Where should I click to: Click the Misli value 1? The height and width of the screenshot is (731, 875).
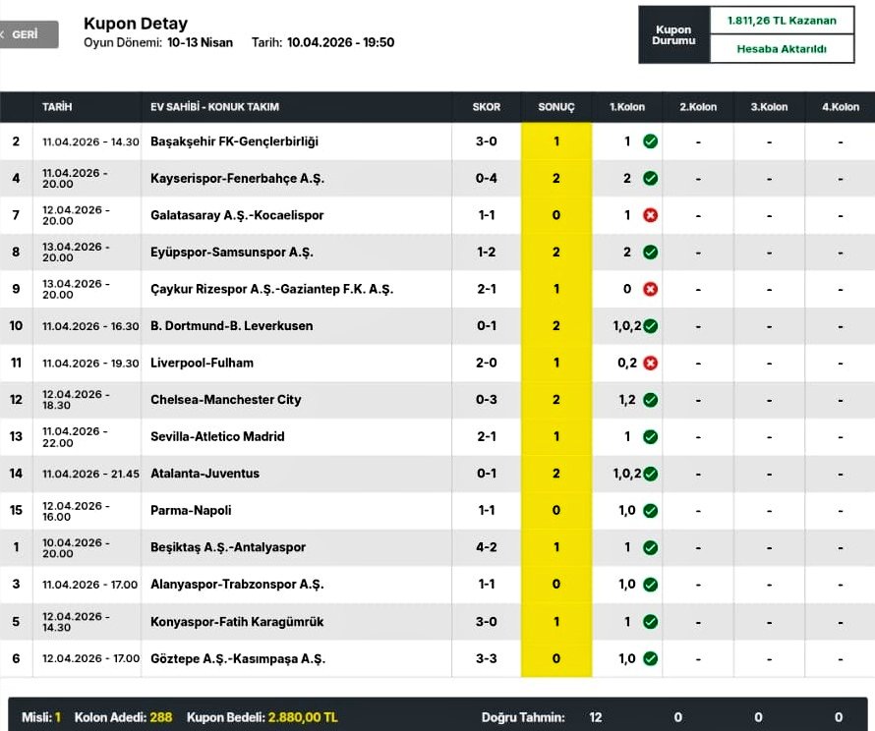[57, 717]
